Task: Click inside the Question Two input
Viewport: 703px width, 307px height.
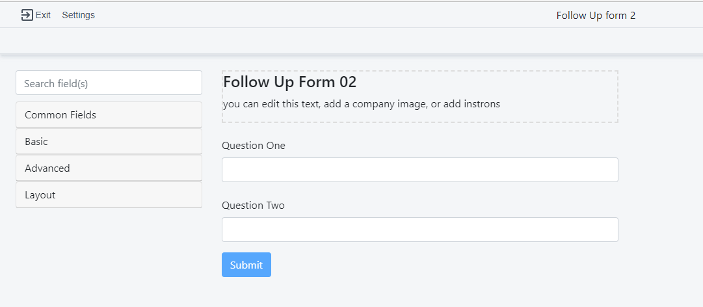Action: (419, 230)
